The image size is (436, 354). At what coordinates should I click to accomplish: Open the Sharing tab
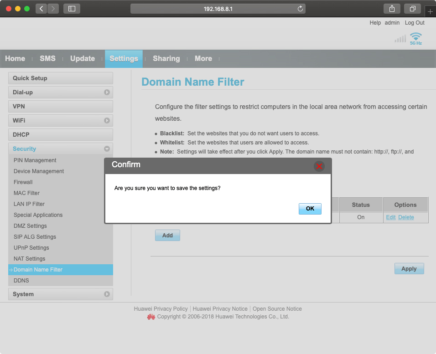click(x=166, y=58)
